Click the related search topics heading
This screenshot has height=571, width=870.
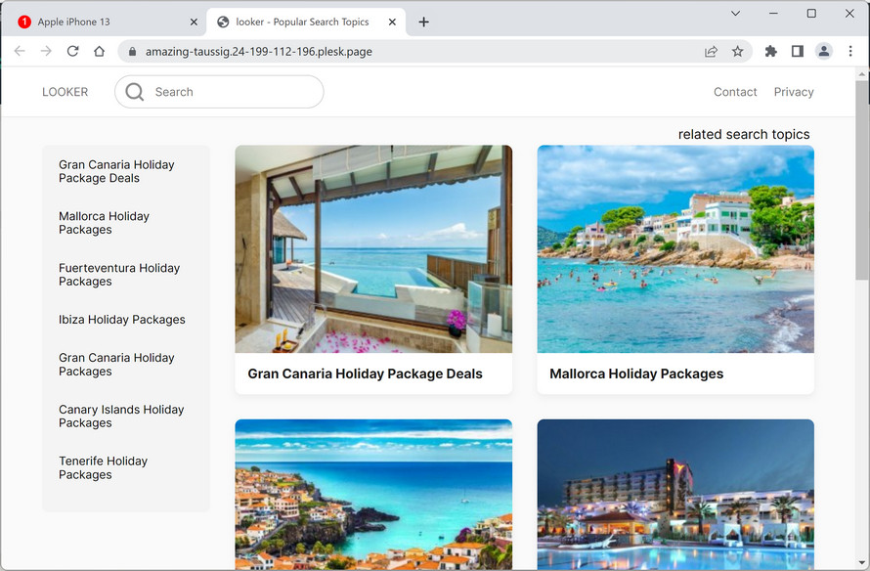tap(744, 134)
